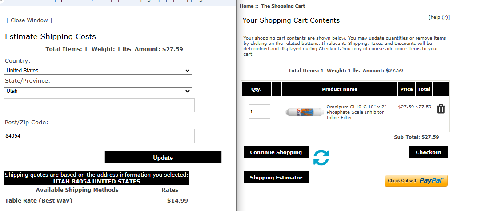Expand the State/Province dropdown showing Utah
The height and width of the screenshot is (211, 481).
click(98, 91)
